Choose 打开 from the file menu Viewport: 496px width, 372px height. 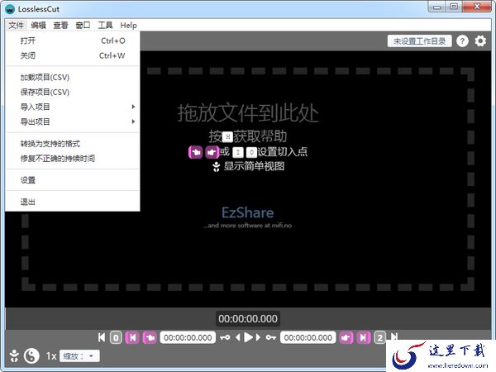(x=73, y=41)
